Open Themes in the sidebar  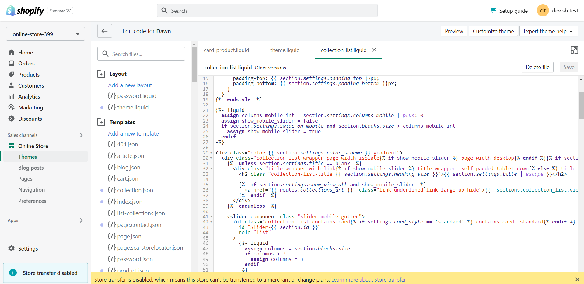tap(28, 157)
